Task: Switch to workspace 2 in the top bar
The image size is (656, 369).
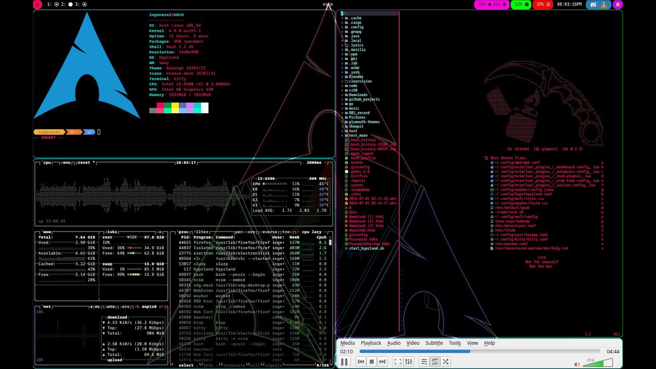Action: [67, 5]
